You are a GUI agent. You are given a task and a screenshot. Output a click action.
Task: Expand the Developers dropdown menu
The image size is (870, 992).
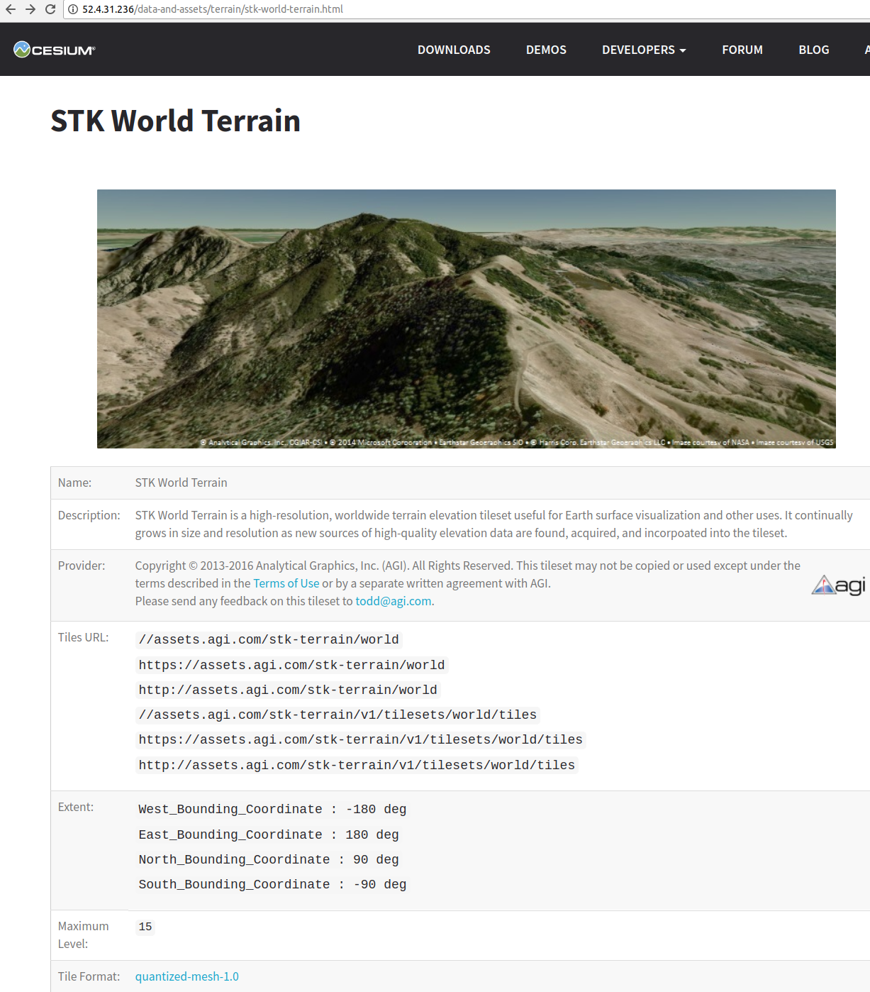point(644,50)
